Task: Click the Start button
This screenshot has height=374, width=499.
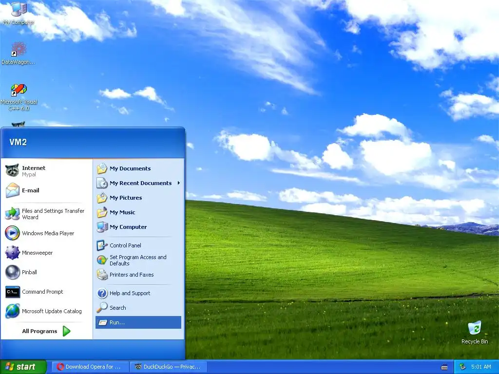Action: click(23, 367)
